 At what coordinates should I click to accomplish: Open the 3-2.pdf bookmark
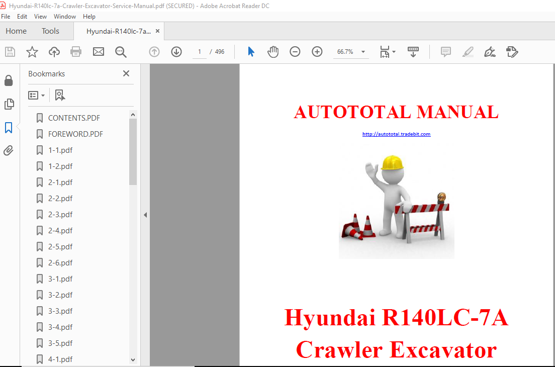point(60,295)
